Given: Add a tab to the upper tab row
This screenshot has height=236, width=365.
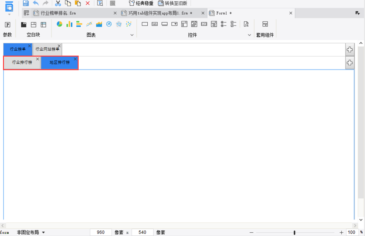Looking at the screenshot, I should coord(350,49).
